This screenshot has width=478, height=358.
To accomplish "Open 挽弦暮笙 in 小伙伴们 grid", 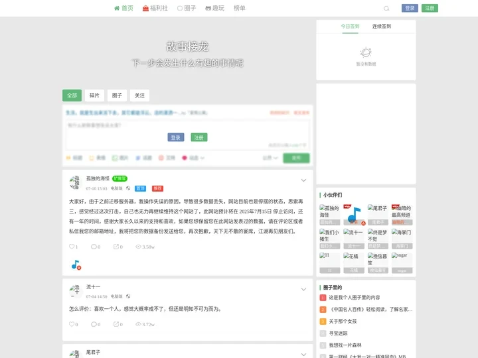I will [378, 263].
